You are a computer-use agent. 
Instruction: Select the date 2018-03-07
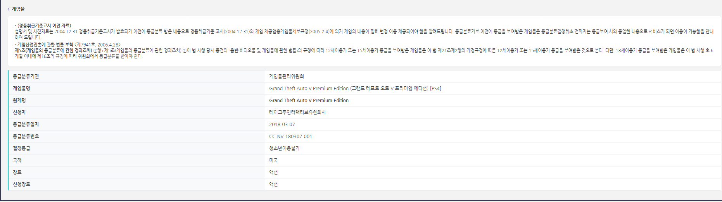tap(282, 124)
